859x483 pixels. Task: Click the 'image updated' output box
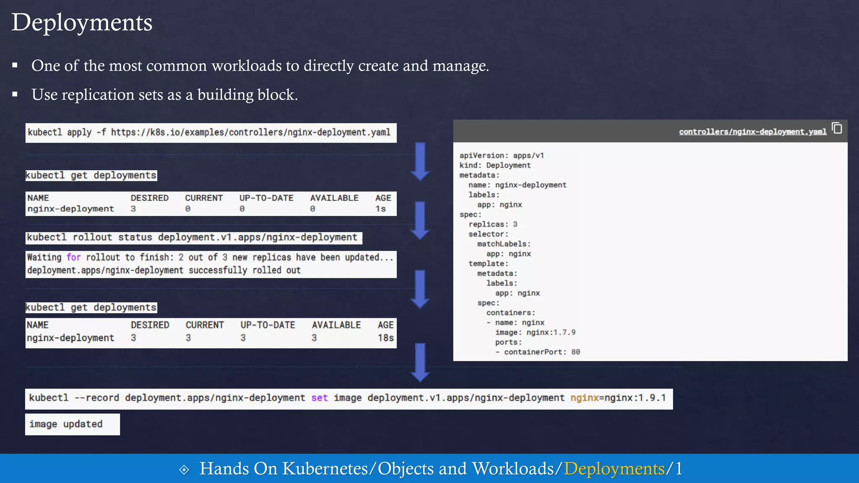click(73, 424)
